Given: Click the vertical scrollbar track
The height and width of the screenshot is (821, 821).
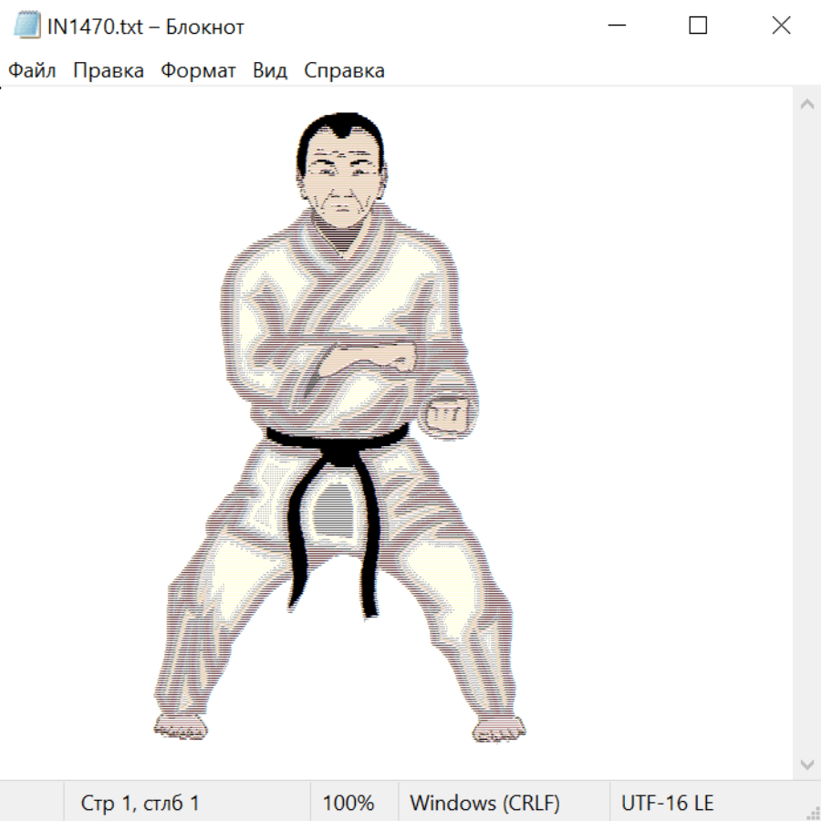Looking at the screenshot, I should pos(806,433).
